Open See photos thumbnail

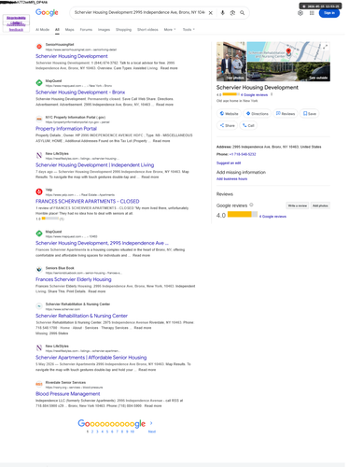231,62
